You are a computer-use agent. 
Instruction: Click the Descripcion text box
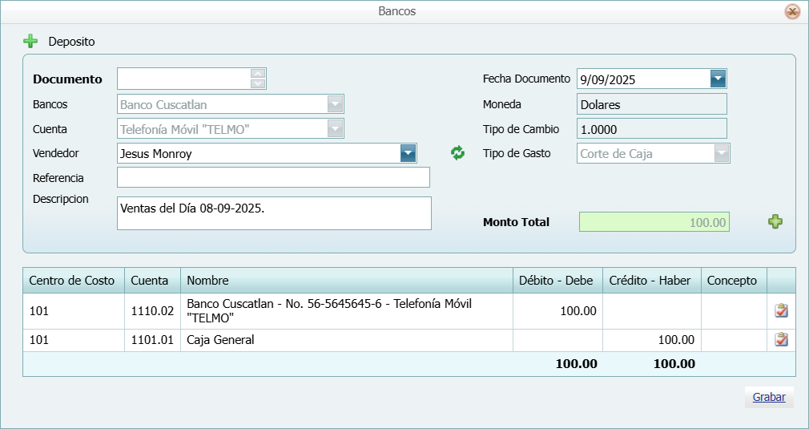tap(273, 213)
